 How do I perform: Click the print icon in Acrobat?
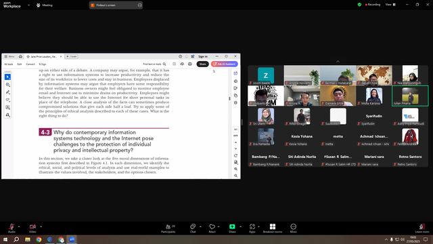189,64
